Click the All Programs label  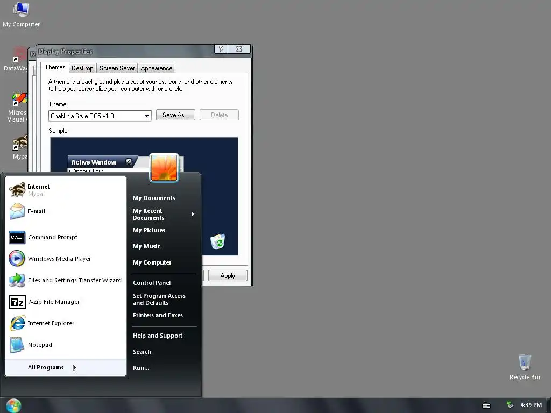tap(46, 367)
